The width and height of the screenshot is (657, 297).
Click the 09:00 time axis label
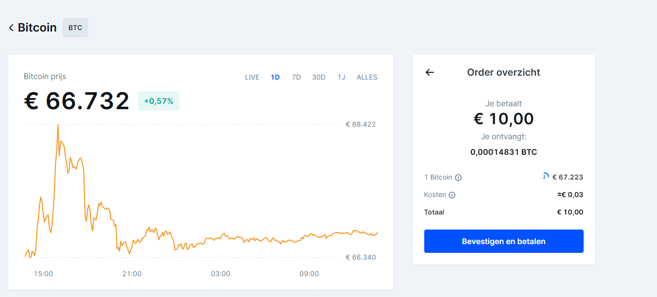click(x=309, y=274)
